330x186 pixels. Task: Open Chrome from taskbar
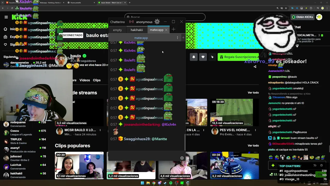tap(154, 183)
